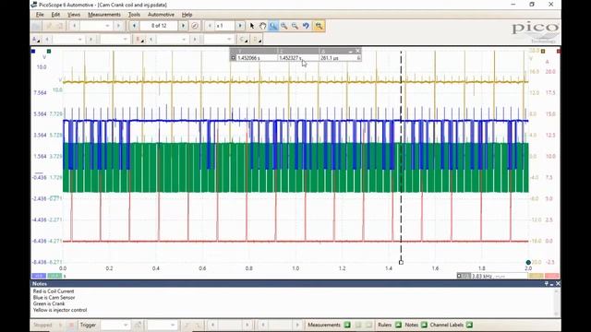Click next timebase arrow in top toolbar

118,26
